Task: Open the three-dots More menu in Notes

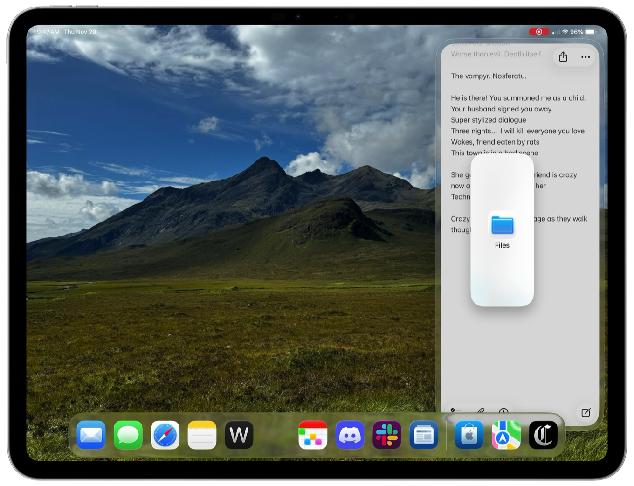Action: (586, 57)
